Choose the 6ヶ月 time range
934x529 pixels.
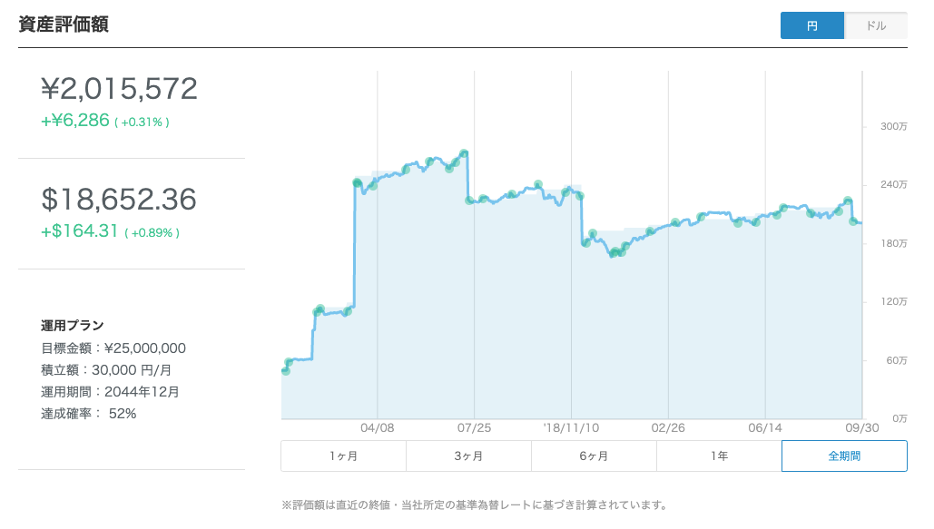coord(594,456)
